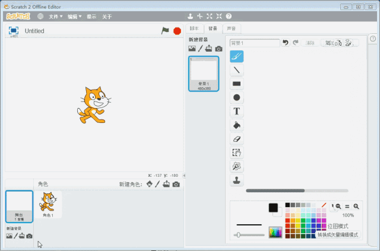The image size is (380, 251).
Task: Select the marquee selection tool
Action: (x=236, y=152)
